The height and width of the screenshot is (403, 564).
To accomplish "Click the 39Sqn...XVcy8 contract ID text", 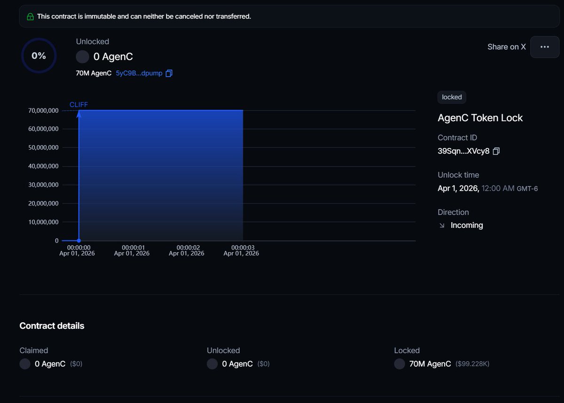I will coord(463,151).
